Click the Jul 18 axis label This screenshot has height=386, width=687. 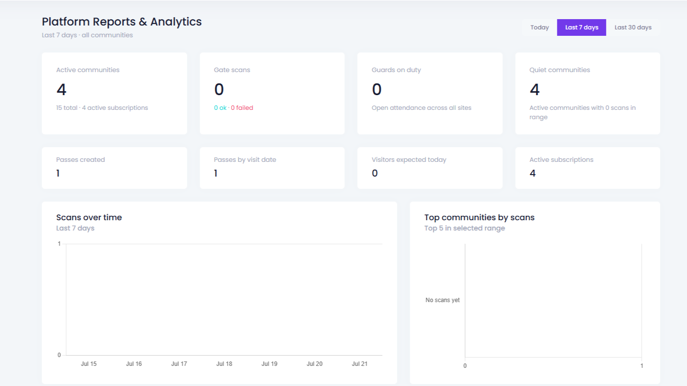[x=224, y=364]
